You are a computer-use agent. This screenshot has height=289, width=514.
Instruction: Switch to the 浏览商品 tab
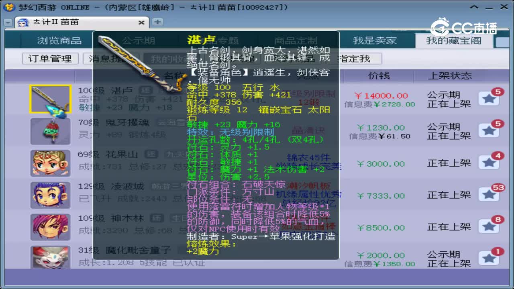[59, 40]
